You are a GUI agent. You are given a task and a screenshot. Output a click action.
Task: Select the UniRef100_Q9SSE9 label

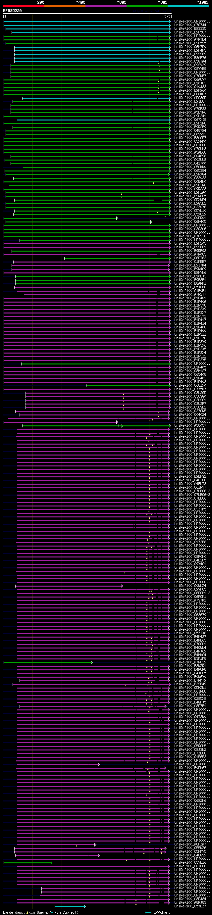point(190,54)
